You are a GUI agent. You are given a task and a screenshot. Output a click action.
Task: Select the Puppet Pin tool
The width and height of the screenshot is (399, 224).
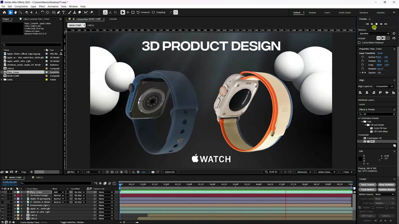point(91,12)
